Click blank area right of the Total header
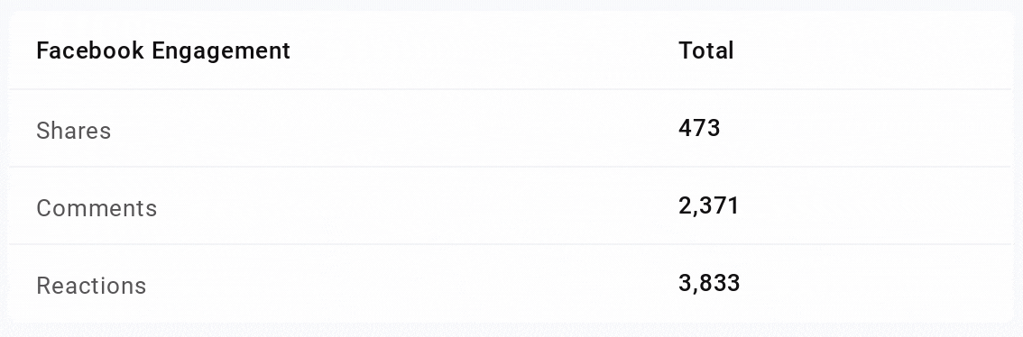 point(873,50)
